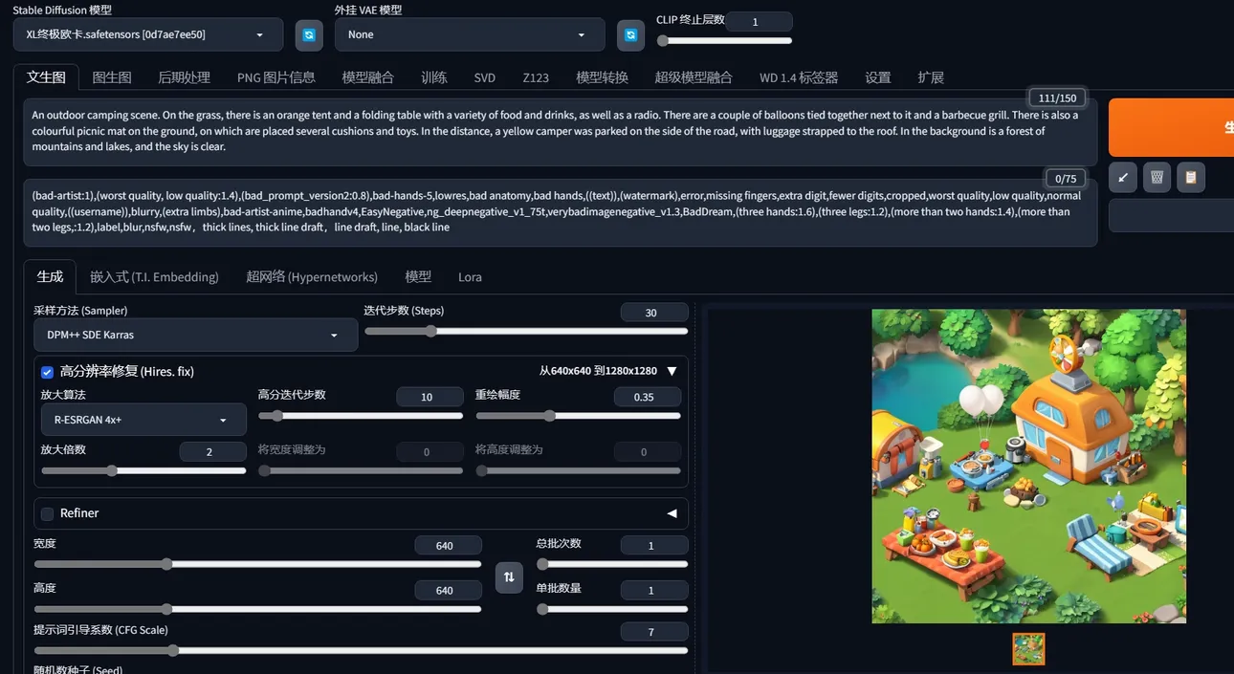The width and height of the screenshot is (1234, 674).
Task: Refresh the Stable Diffusion model list
Action: click(309, 35)
